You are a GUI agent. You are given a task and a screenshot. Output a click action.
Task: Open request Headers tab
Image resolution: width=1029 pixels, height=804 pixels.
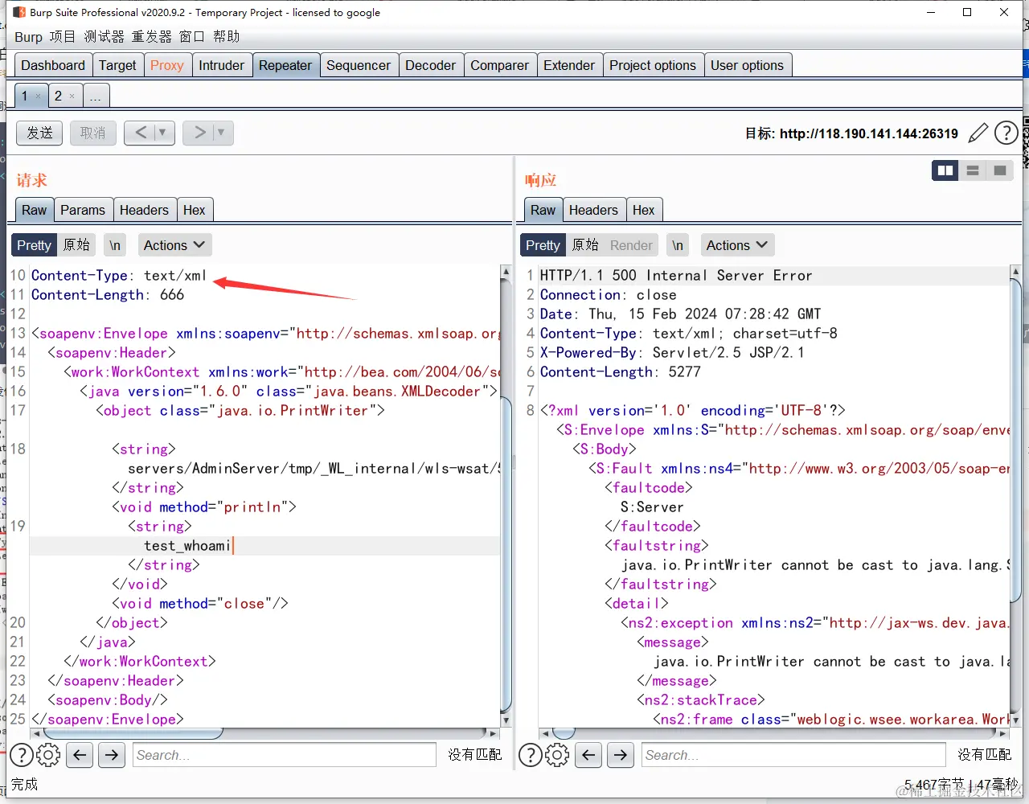pos(144,210)
